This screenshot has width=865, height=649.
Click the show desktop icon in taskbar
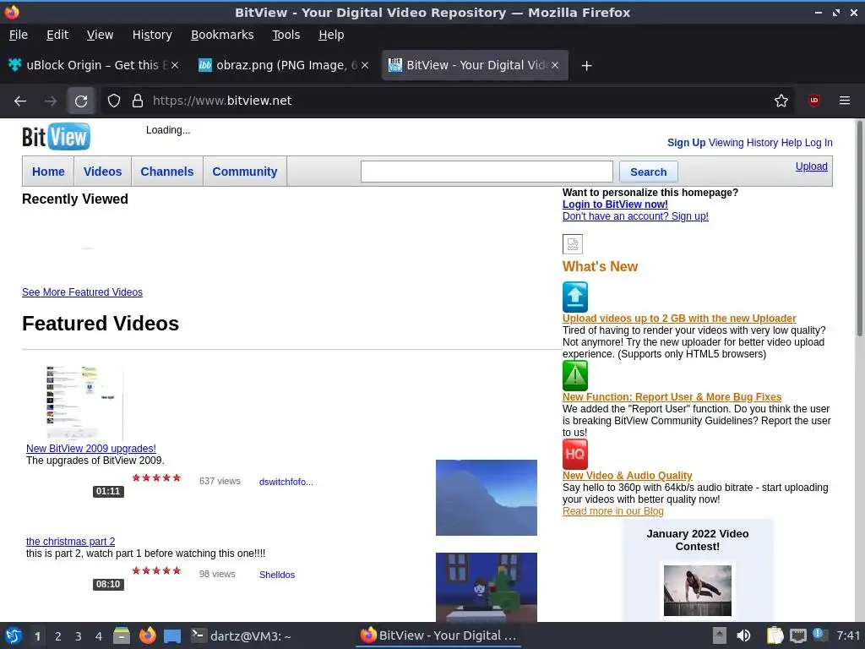coord(172,636)
